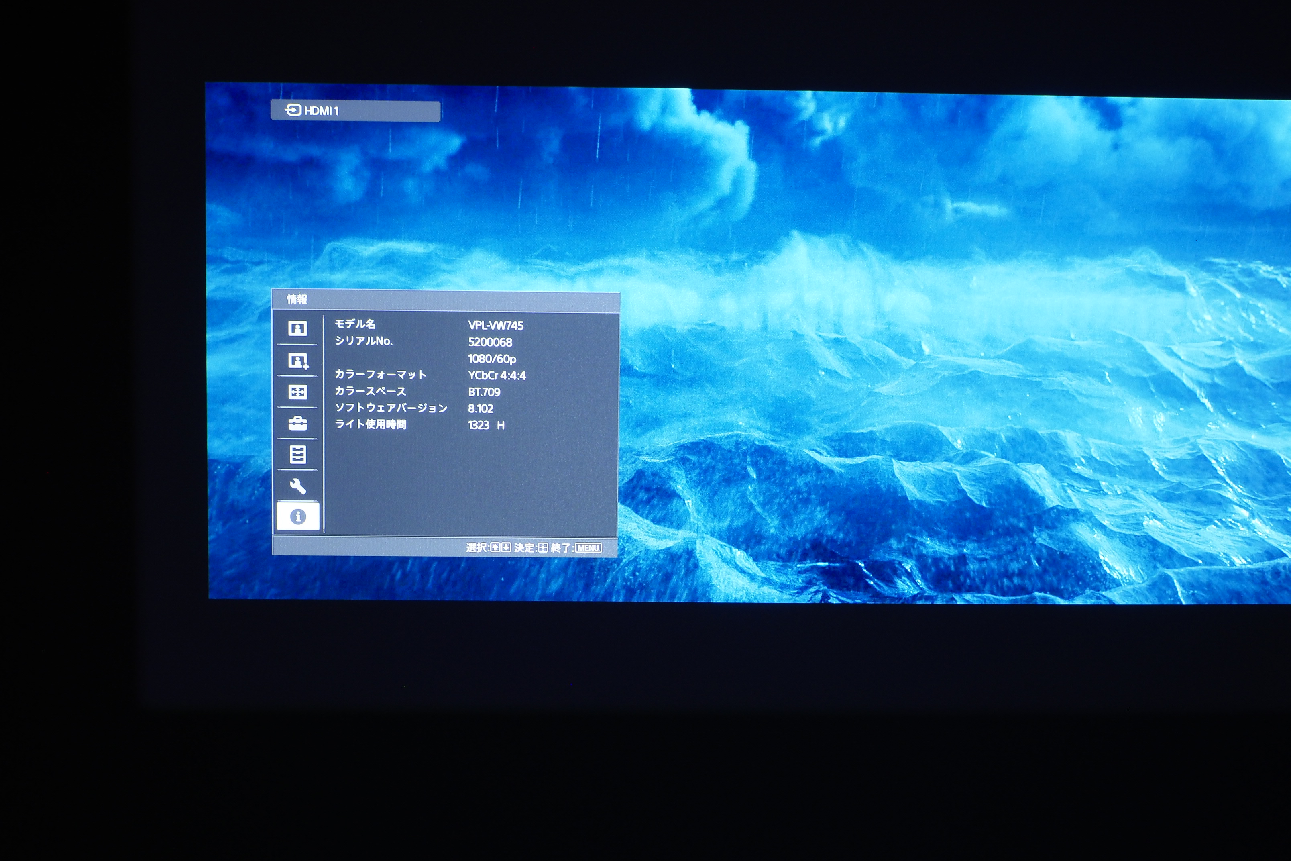Viewport: 1291px width, 861px height.
Task: Open the Function menu icon
Action: pyautogui.click(x=297, y=455)
